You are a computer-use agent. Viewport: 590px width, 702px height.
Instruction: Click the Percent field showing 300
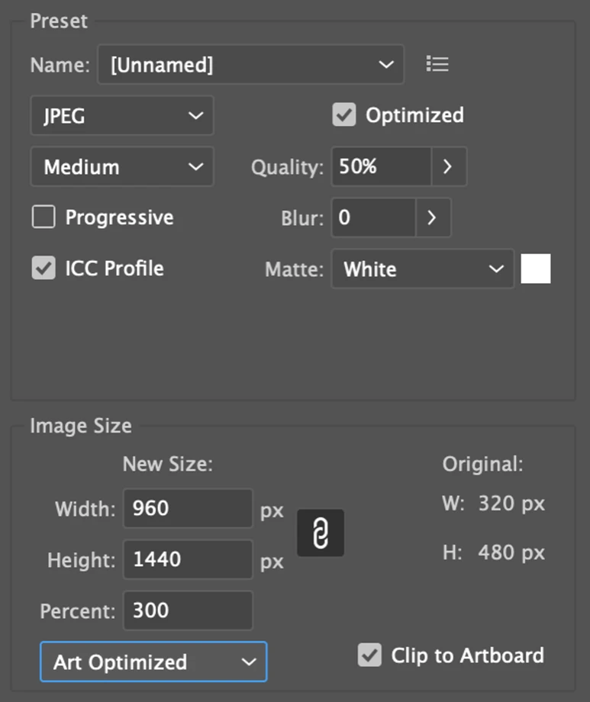pos(189,610)
